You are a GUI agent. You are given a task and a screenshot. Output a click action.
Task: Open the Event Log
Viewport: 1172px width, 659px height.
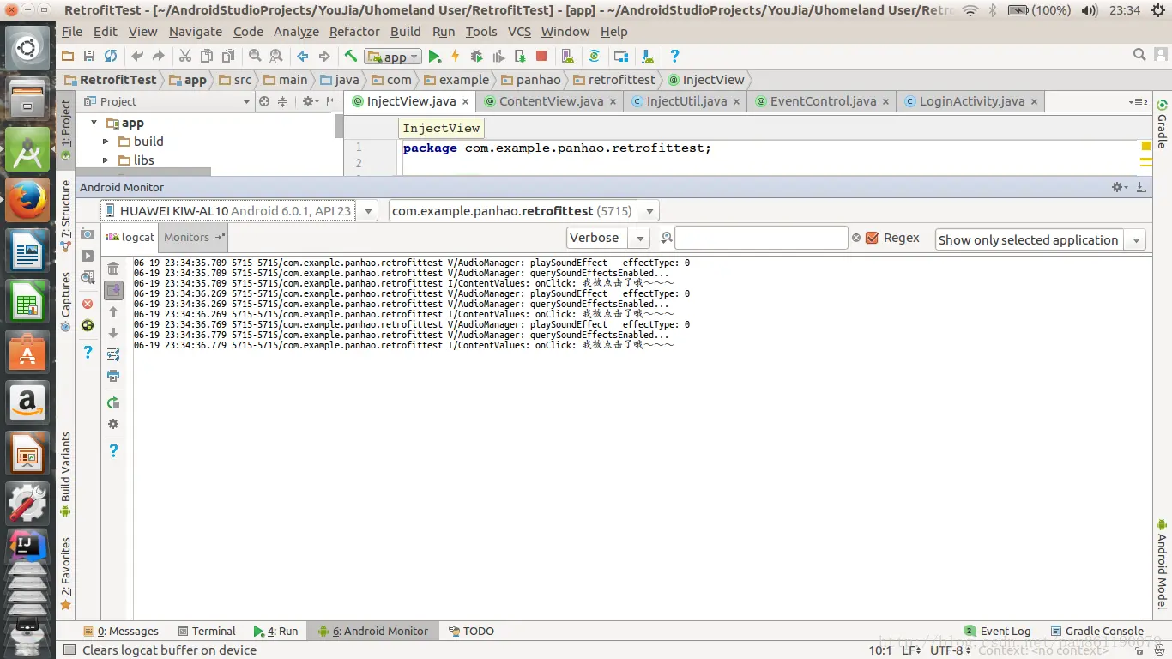[x=997, y=631]
